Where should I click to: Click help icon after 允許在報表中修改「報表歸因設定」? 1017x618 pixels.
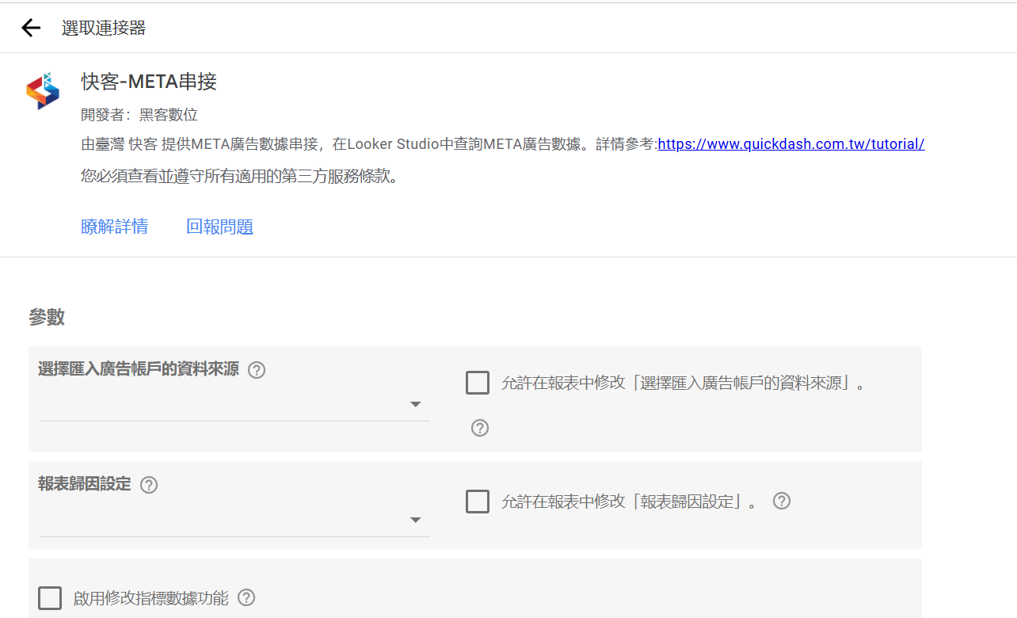pos(782,501)
